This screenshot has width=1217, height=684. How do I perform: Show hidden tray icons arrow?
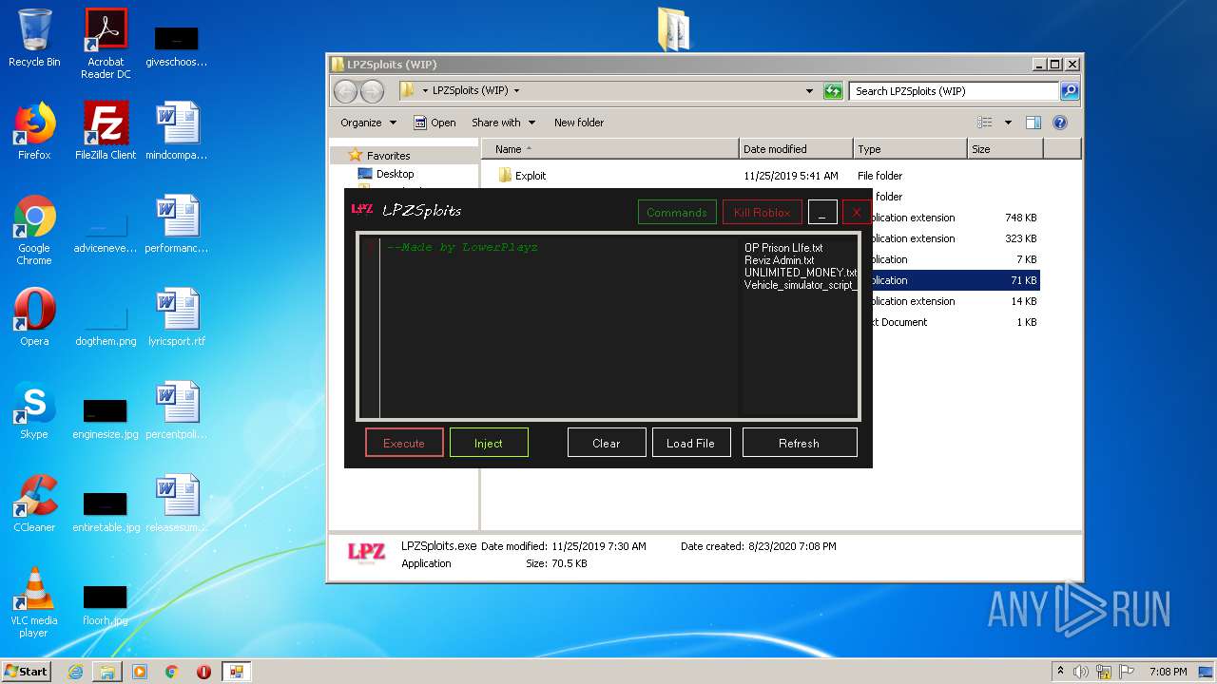[1060, 672]
